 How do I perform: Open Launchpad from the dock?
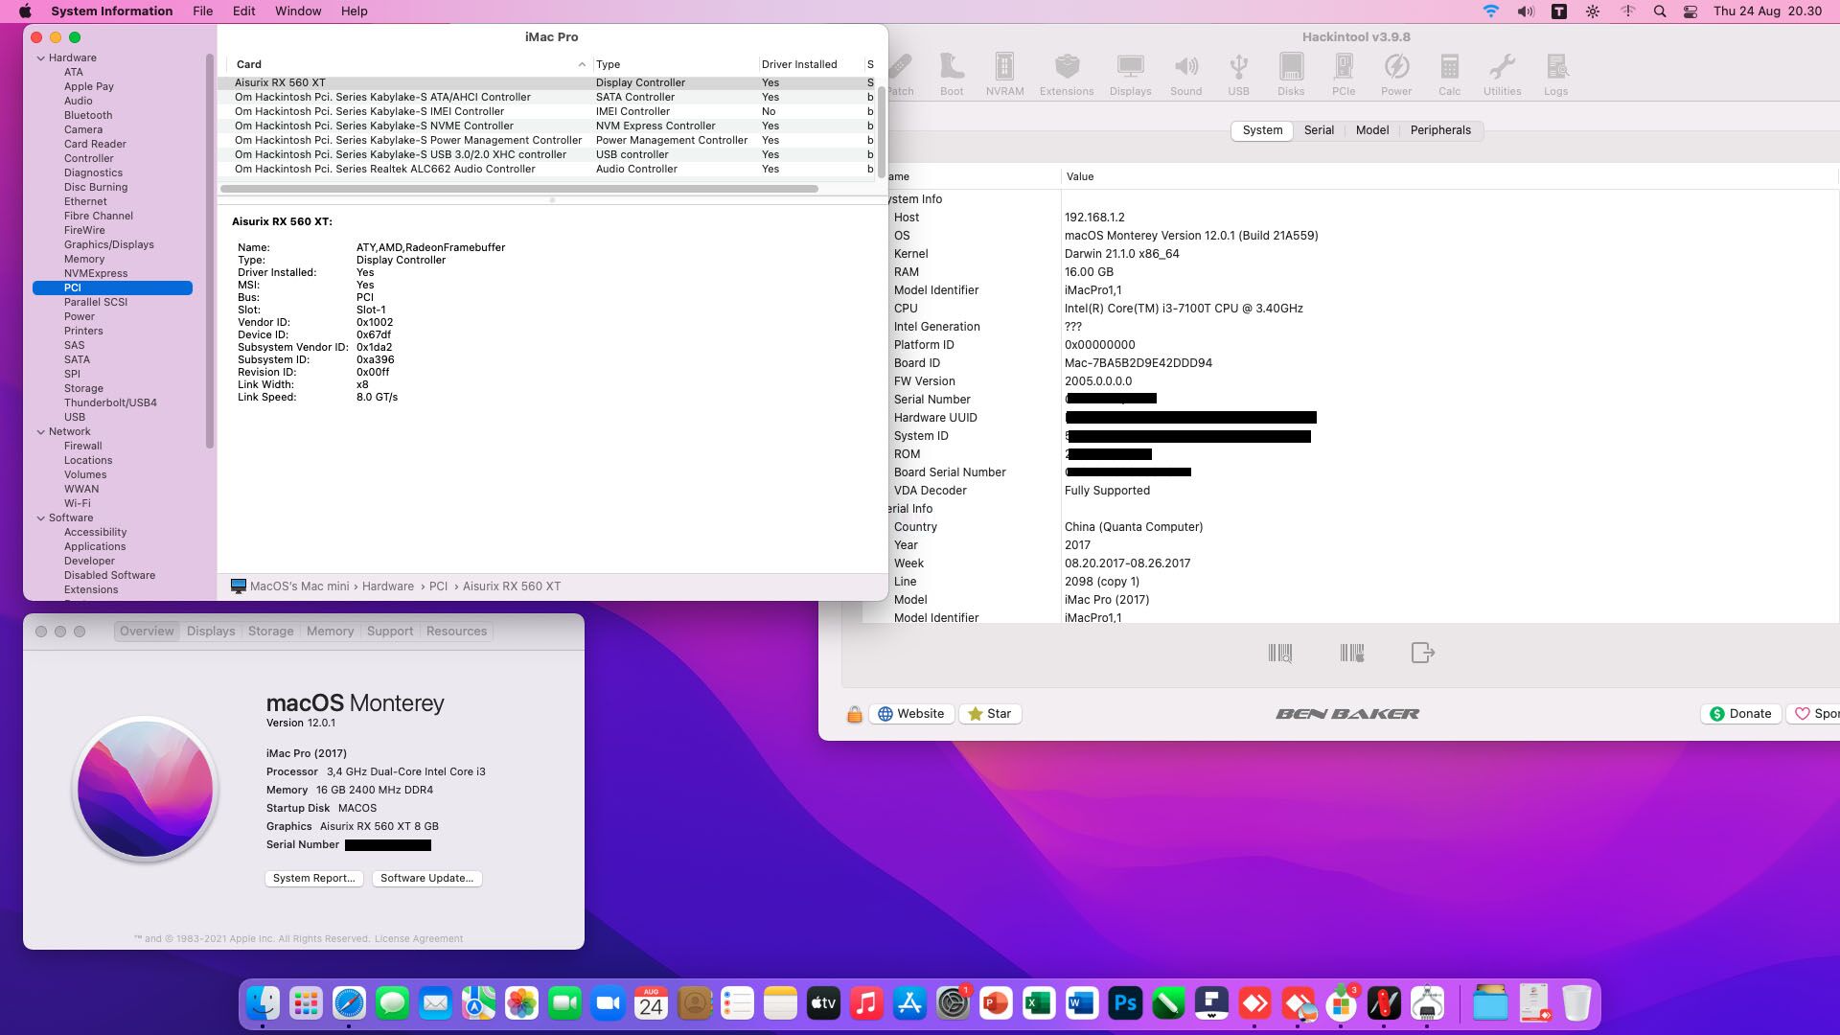pos(306,1003)
